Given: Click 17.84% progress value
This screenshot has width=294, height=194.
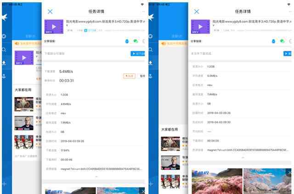Looking at the screenshot, I should (65, 151).
